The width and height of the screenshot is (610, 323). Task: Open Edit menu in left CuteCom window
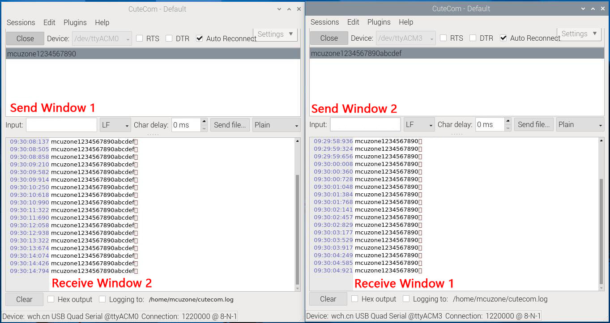(49, 22)
